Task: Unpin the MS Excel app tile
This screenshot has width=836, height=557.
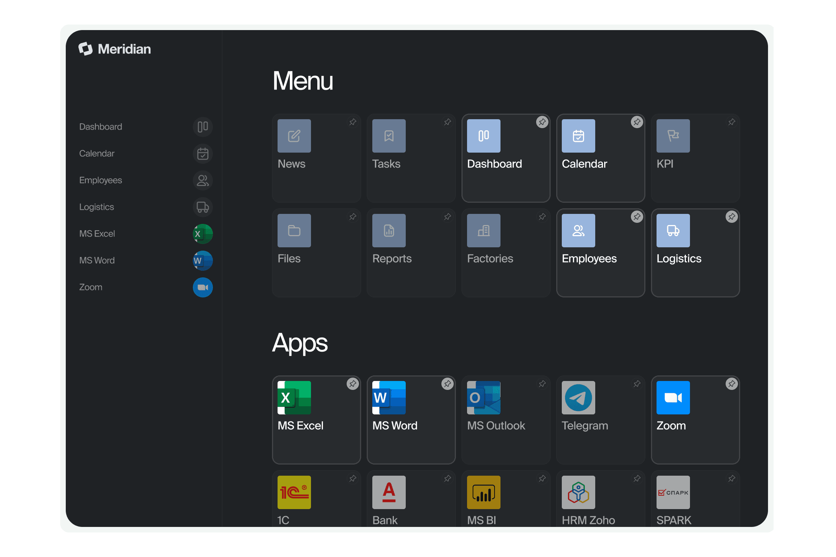Action: pyautogui.click(x=353, y=384)
